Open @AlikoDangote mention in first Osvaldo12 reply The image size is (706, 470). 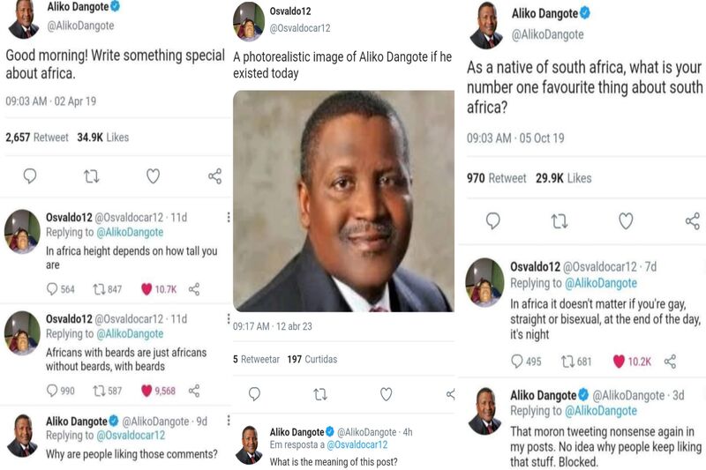click(130, 232)
